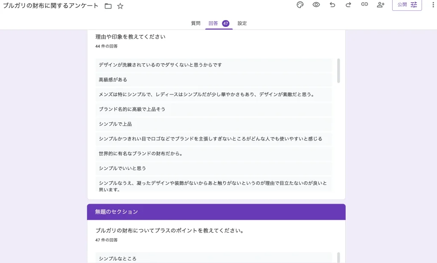Click the 47 件の回答 count text
The height and width of the screenshot is (263, 437).
(106, 240)
